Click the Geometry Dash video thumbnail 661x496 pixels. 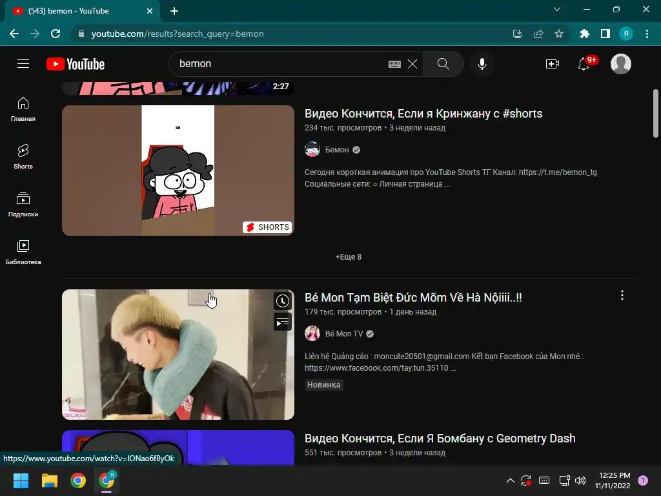pos(178,448)
